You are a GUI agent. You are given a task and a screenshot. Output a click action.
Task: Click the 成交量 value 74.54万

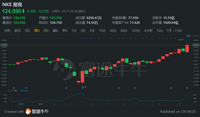tap(92, 23)
